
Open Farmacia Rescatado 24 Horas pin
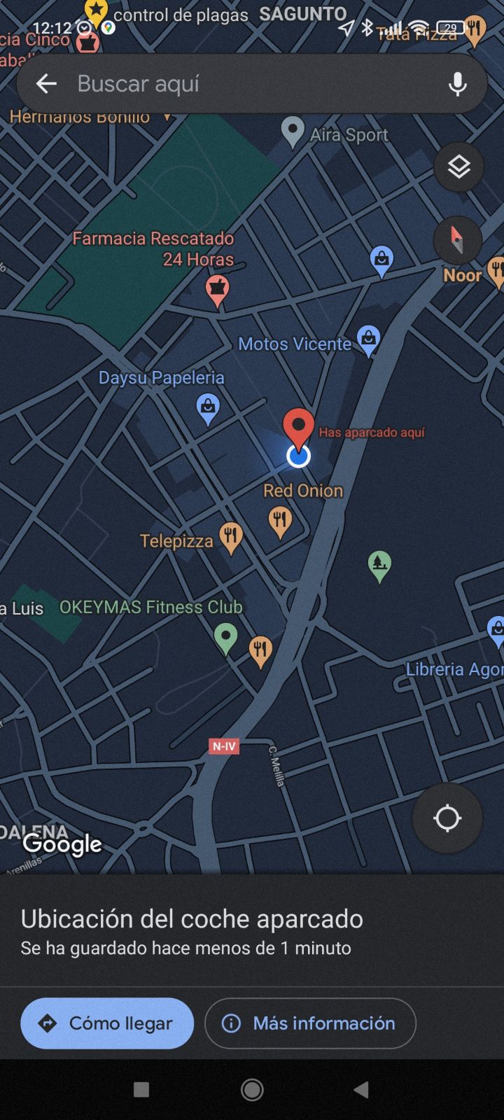217,290
